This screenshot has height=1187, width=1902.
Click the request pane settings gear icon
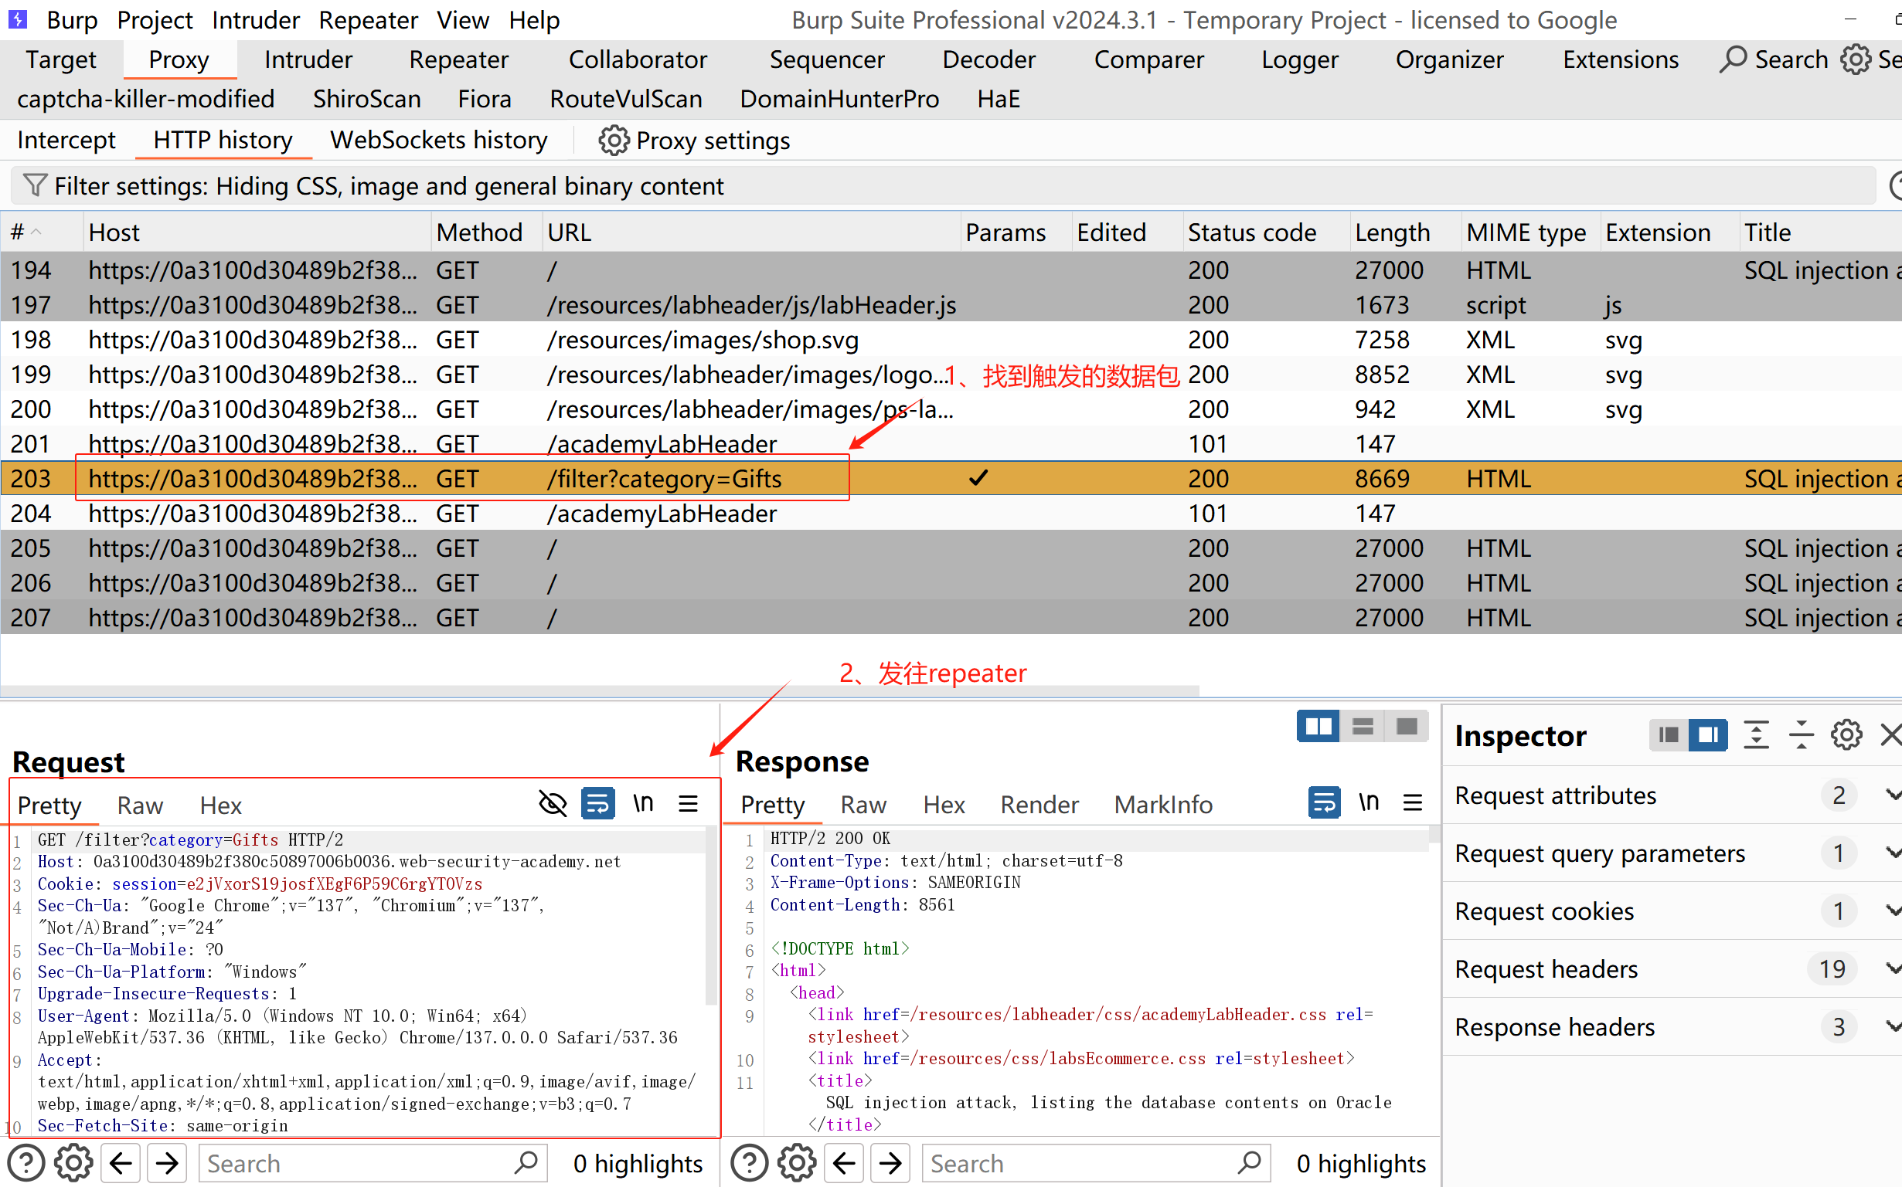(x=73, y=1162)
